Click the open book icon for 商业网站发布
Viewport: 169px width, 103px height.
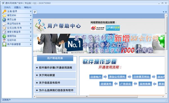(4, 24)
